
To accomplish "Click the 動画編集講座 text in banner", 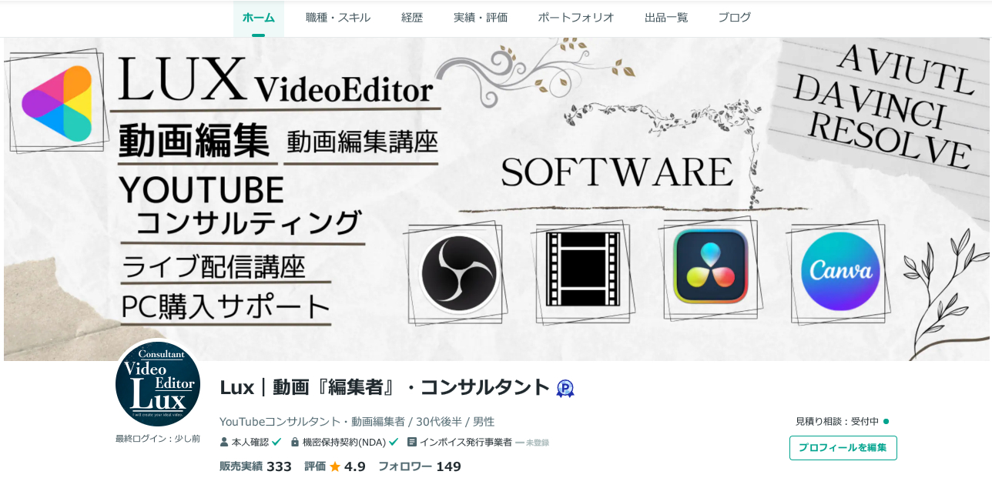I will point(362,142).
